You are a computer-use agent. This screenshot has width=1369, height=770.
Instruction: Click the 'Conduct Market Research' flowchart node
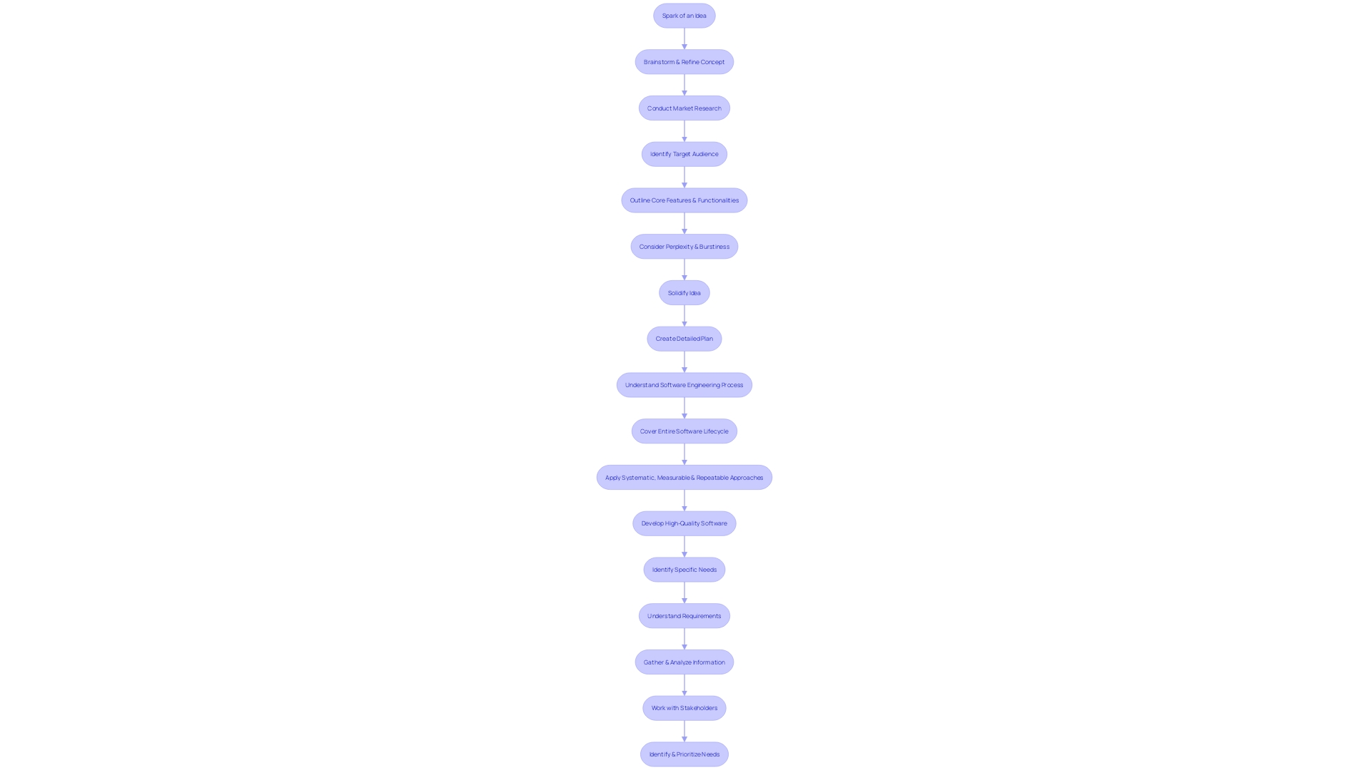[x=684, y=107]
